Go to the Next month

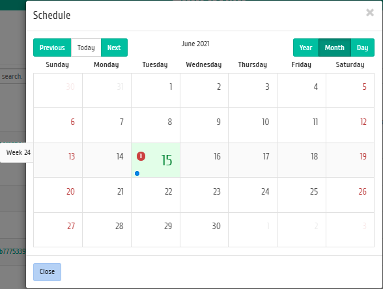click(x=114, y=48)
